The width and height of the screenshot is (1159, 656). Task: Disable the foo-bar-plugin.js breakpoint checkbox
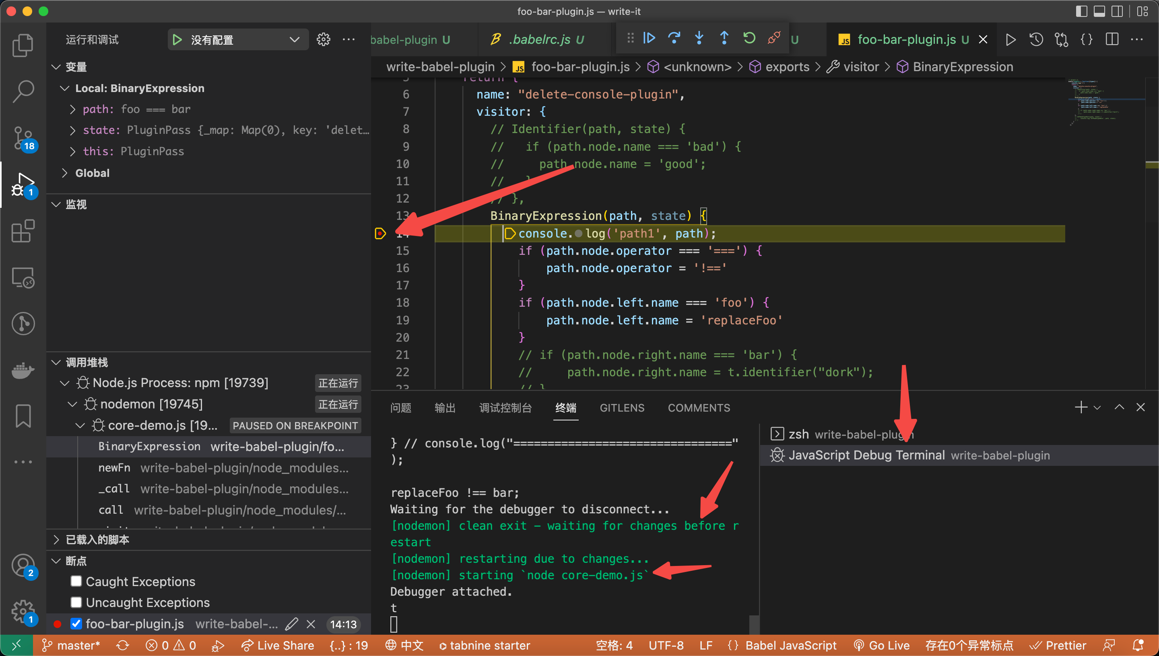point(76,623)
